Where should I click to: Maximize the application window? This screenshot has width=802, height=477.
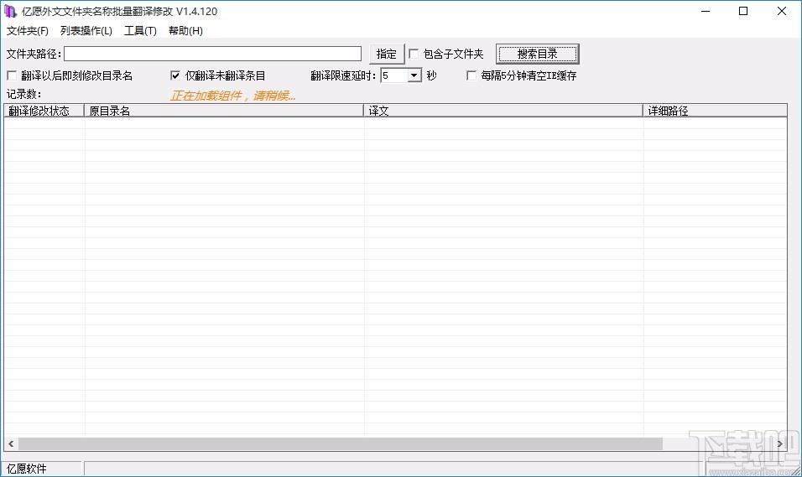click(x=743, y=11)
